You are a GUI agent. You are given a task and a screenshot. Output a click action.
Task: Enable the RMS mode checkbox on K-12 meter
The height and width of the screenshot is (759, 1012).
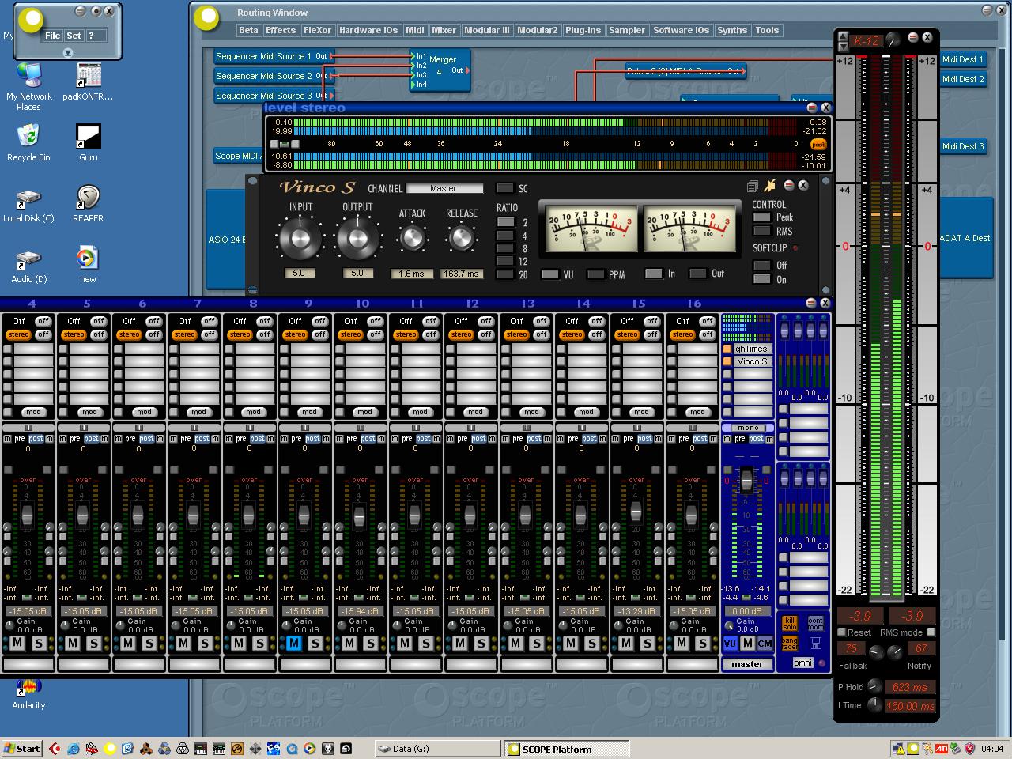pos(931,632)
